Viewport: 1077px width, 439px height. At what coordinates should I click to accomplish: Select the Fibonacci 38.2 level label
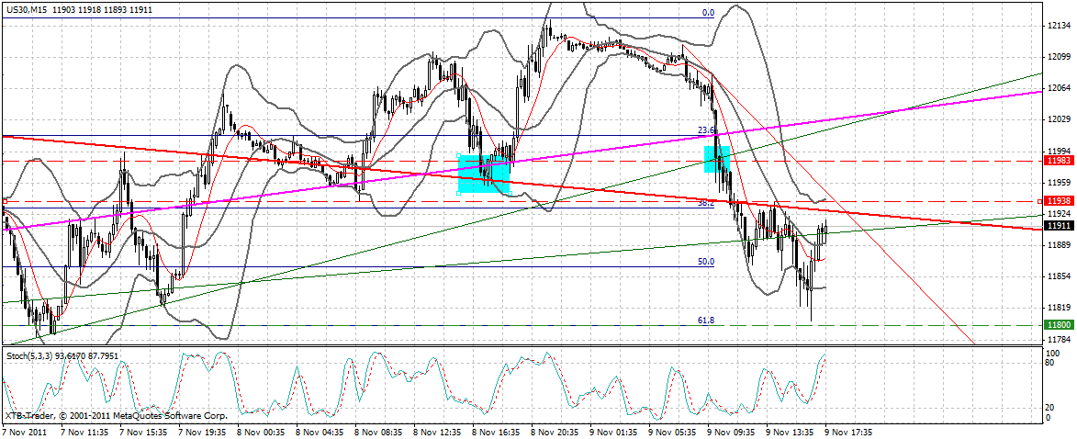tap(706, 202)
